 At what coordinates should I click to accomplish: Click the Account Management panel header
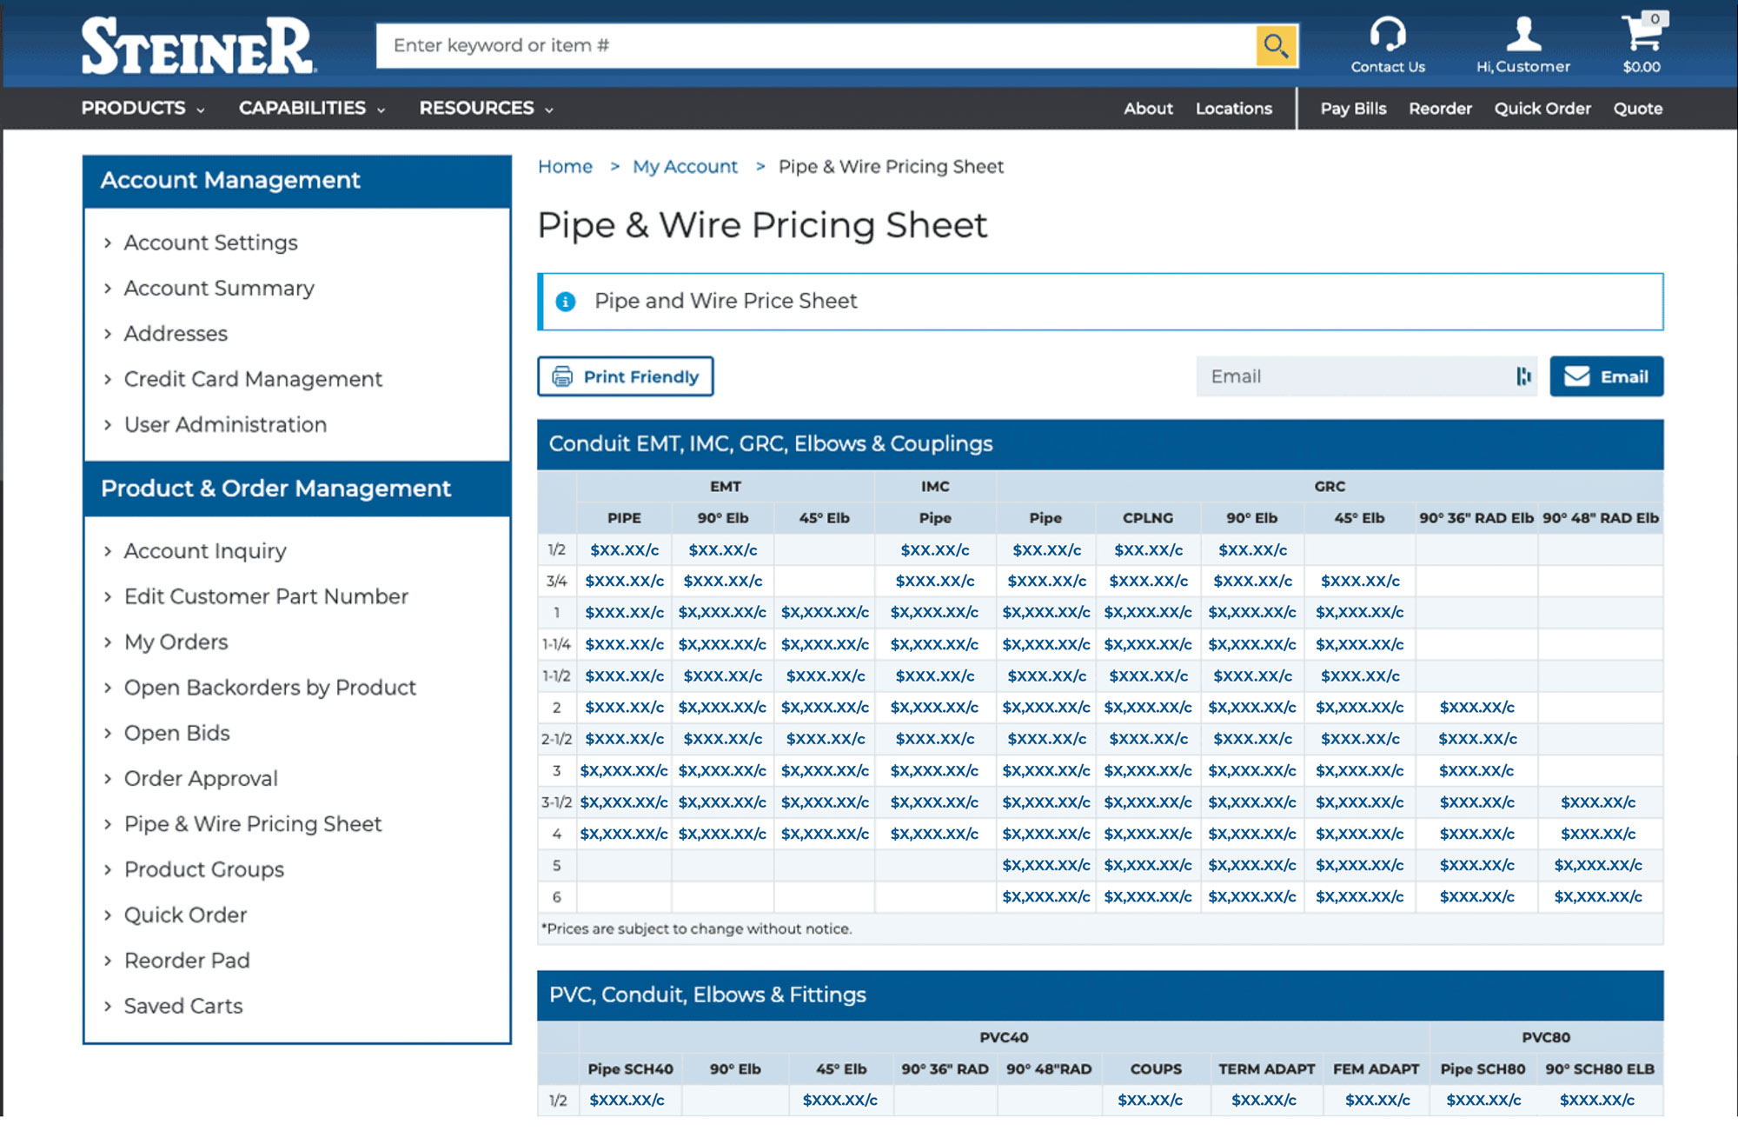coord(297,181)
